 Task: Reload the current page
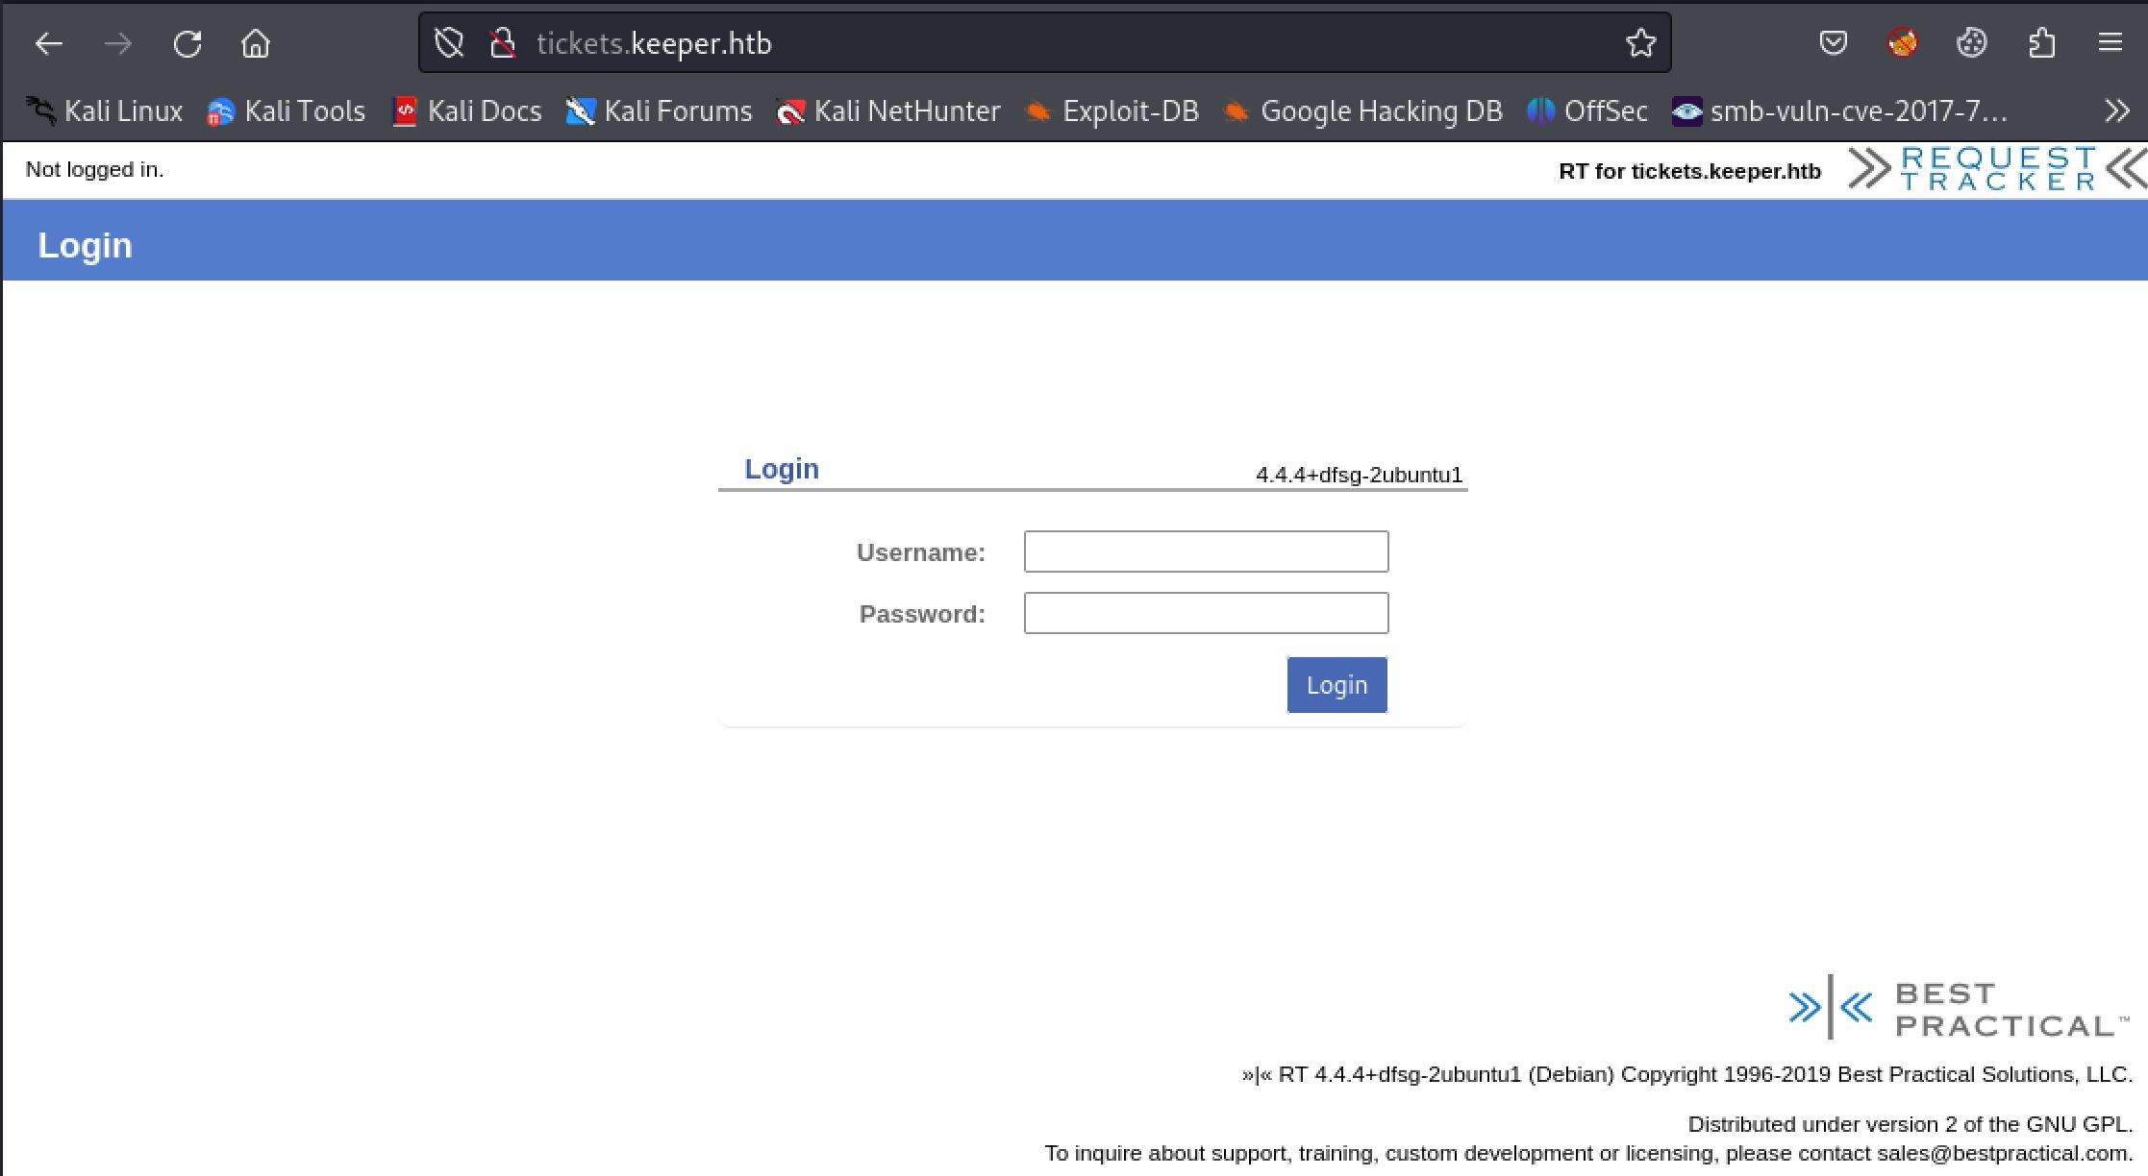point(187,43)
